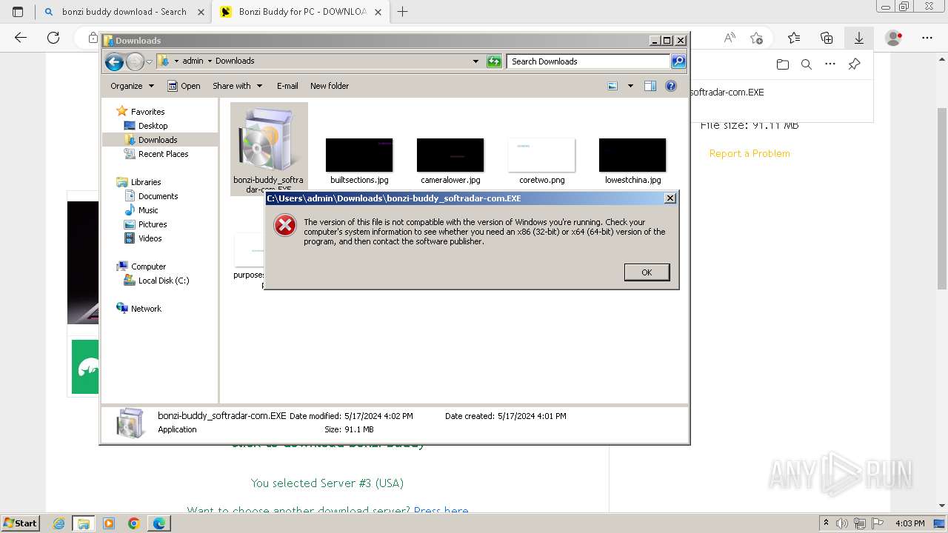Select Network in the navigation pane

click(146, 309)
